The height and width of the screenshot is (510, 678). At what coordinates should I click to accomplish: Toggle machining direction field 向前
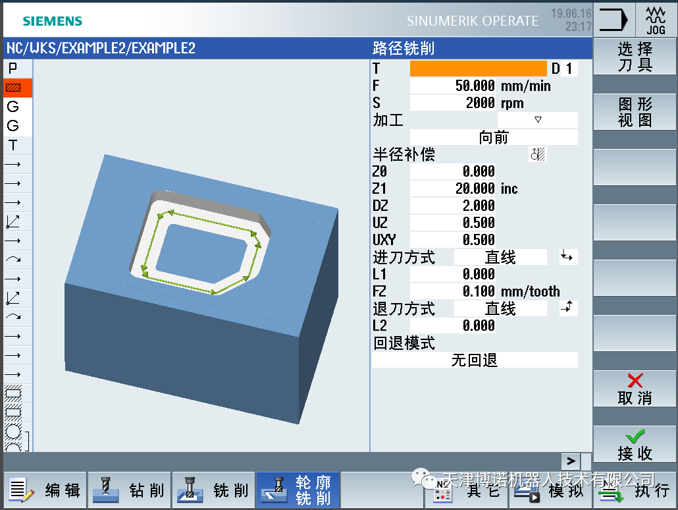tap(494, 138)
